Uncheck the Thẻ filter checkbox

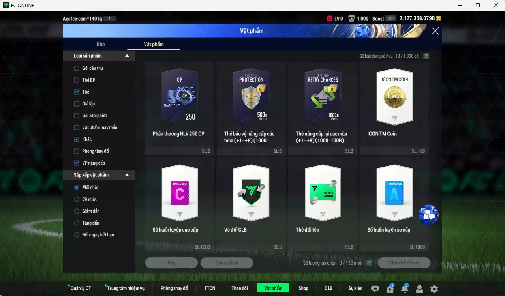click(77, 92)
